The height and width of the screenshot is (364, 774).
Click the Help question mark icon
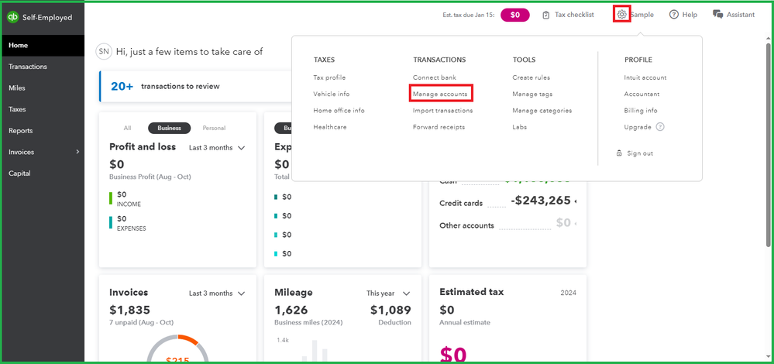[674, 15]
